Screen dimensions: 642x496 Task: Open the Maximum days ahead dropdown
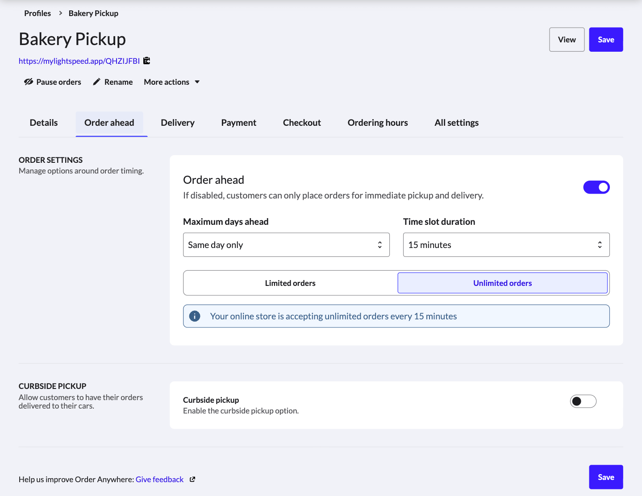pyautogui.click(x=286, y=245)
